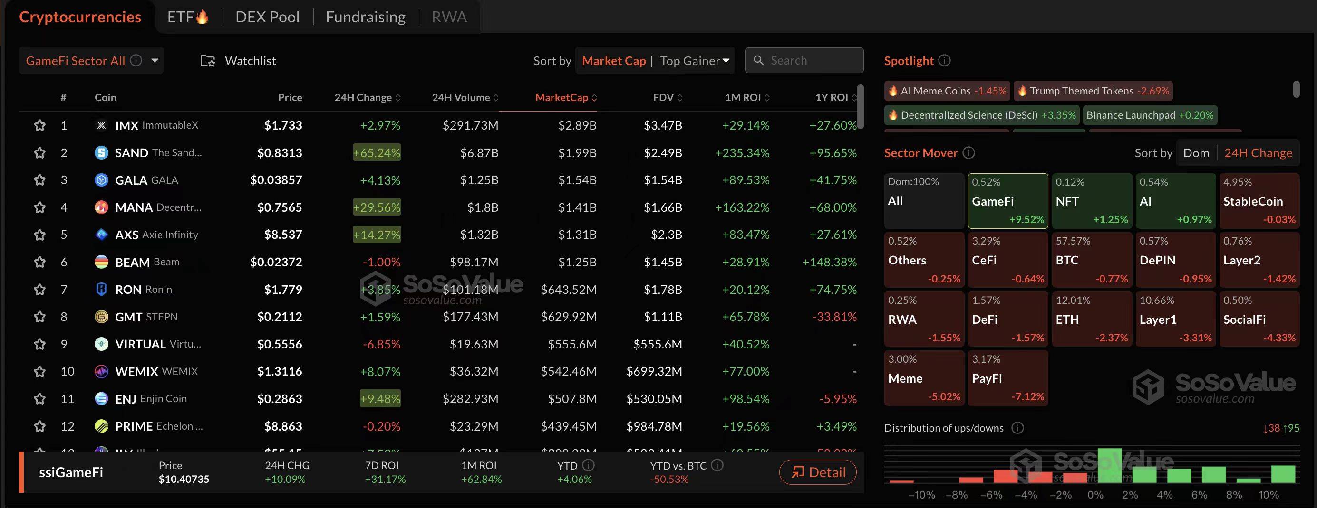Click the VIRTUAL coin logo icon

101,344
